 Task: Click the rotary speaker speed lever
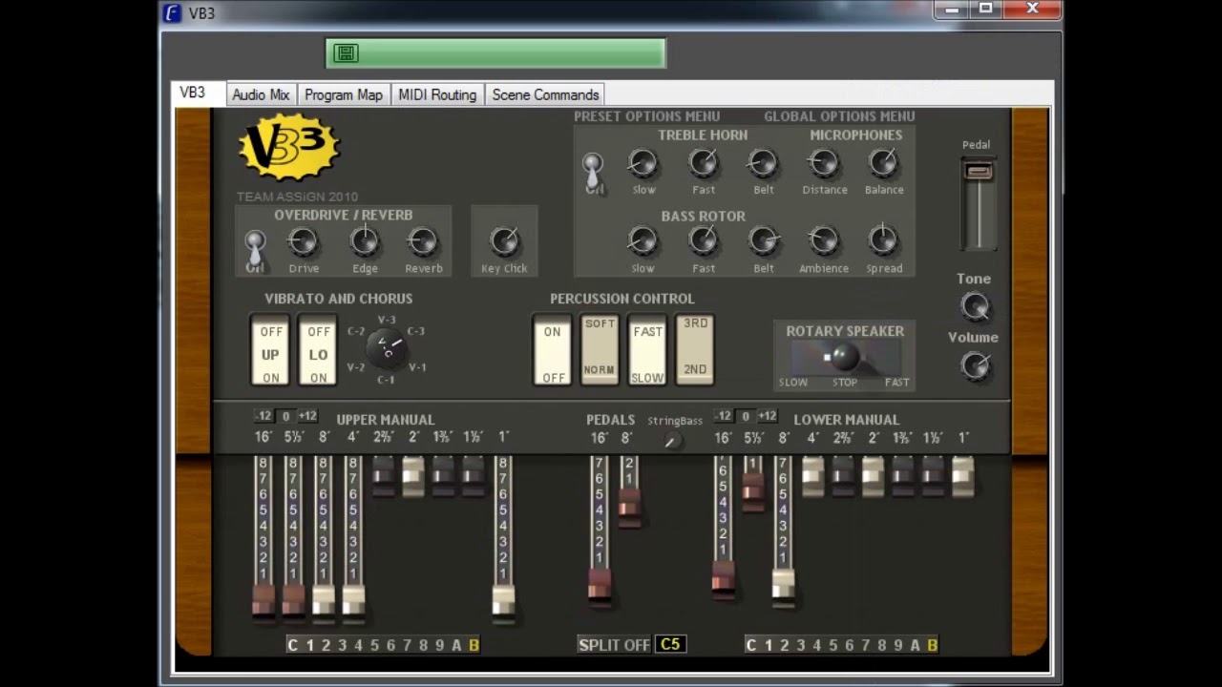(x=843, y=358)
